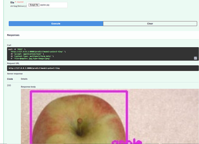Click the Server response label
The width and height of the screenshot is (199, 144).
point(15,74)
